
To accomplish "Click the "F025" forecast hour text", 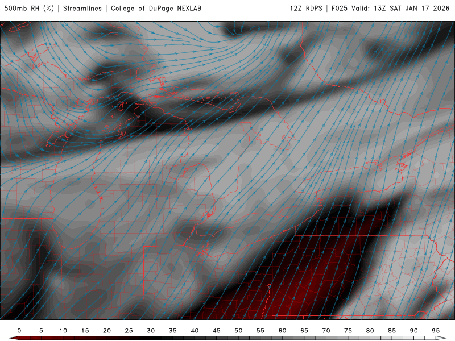I will [x=340, y=8].
